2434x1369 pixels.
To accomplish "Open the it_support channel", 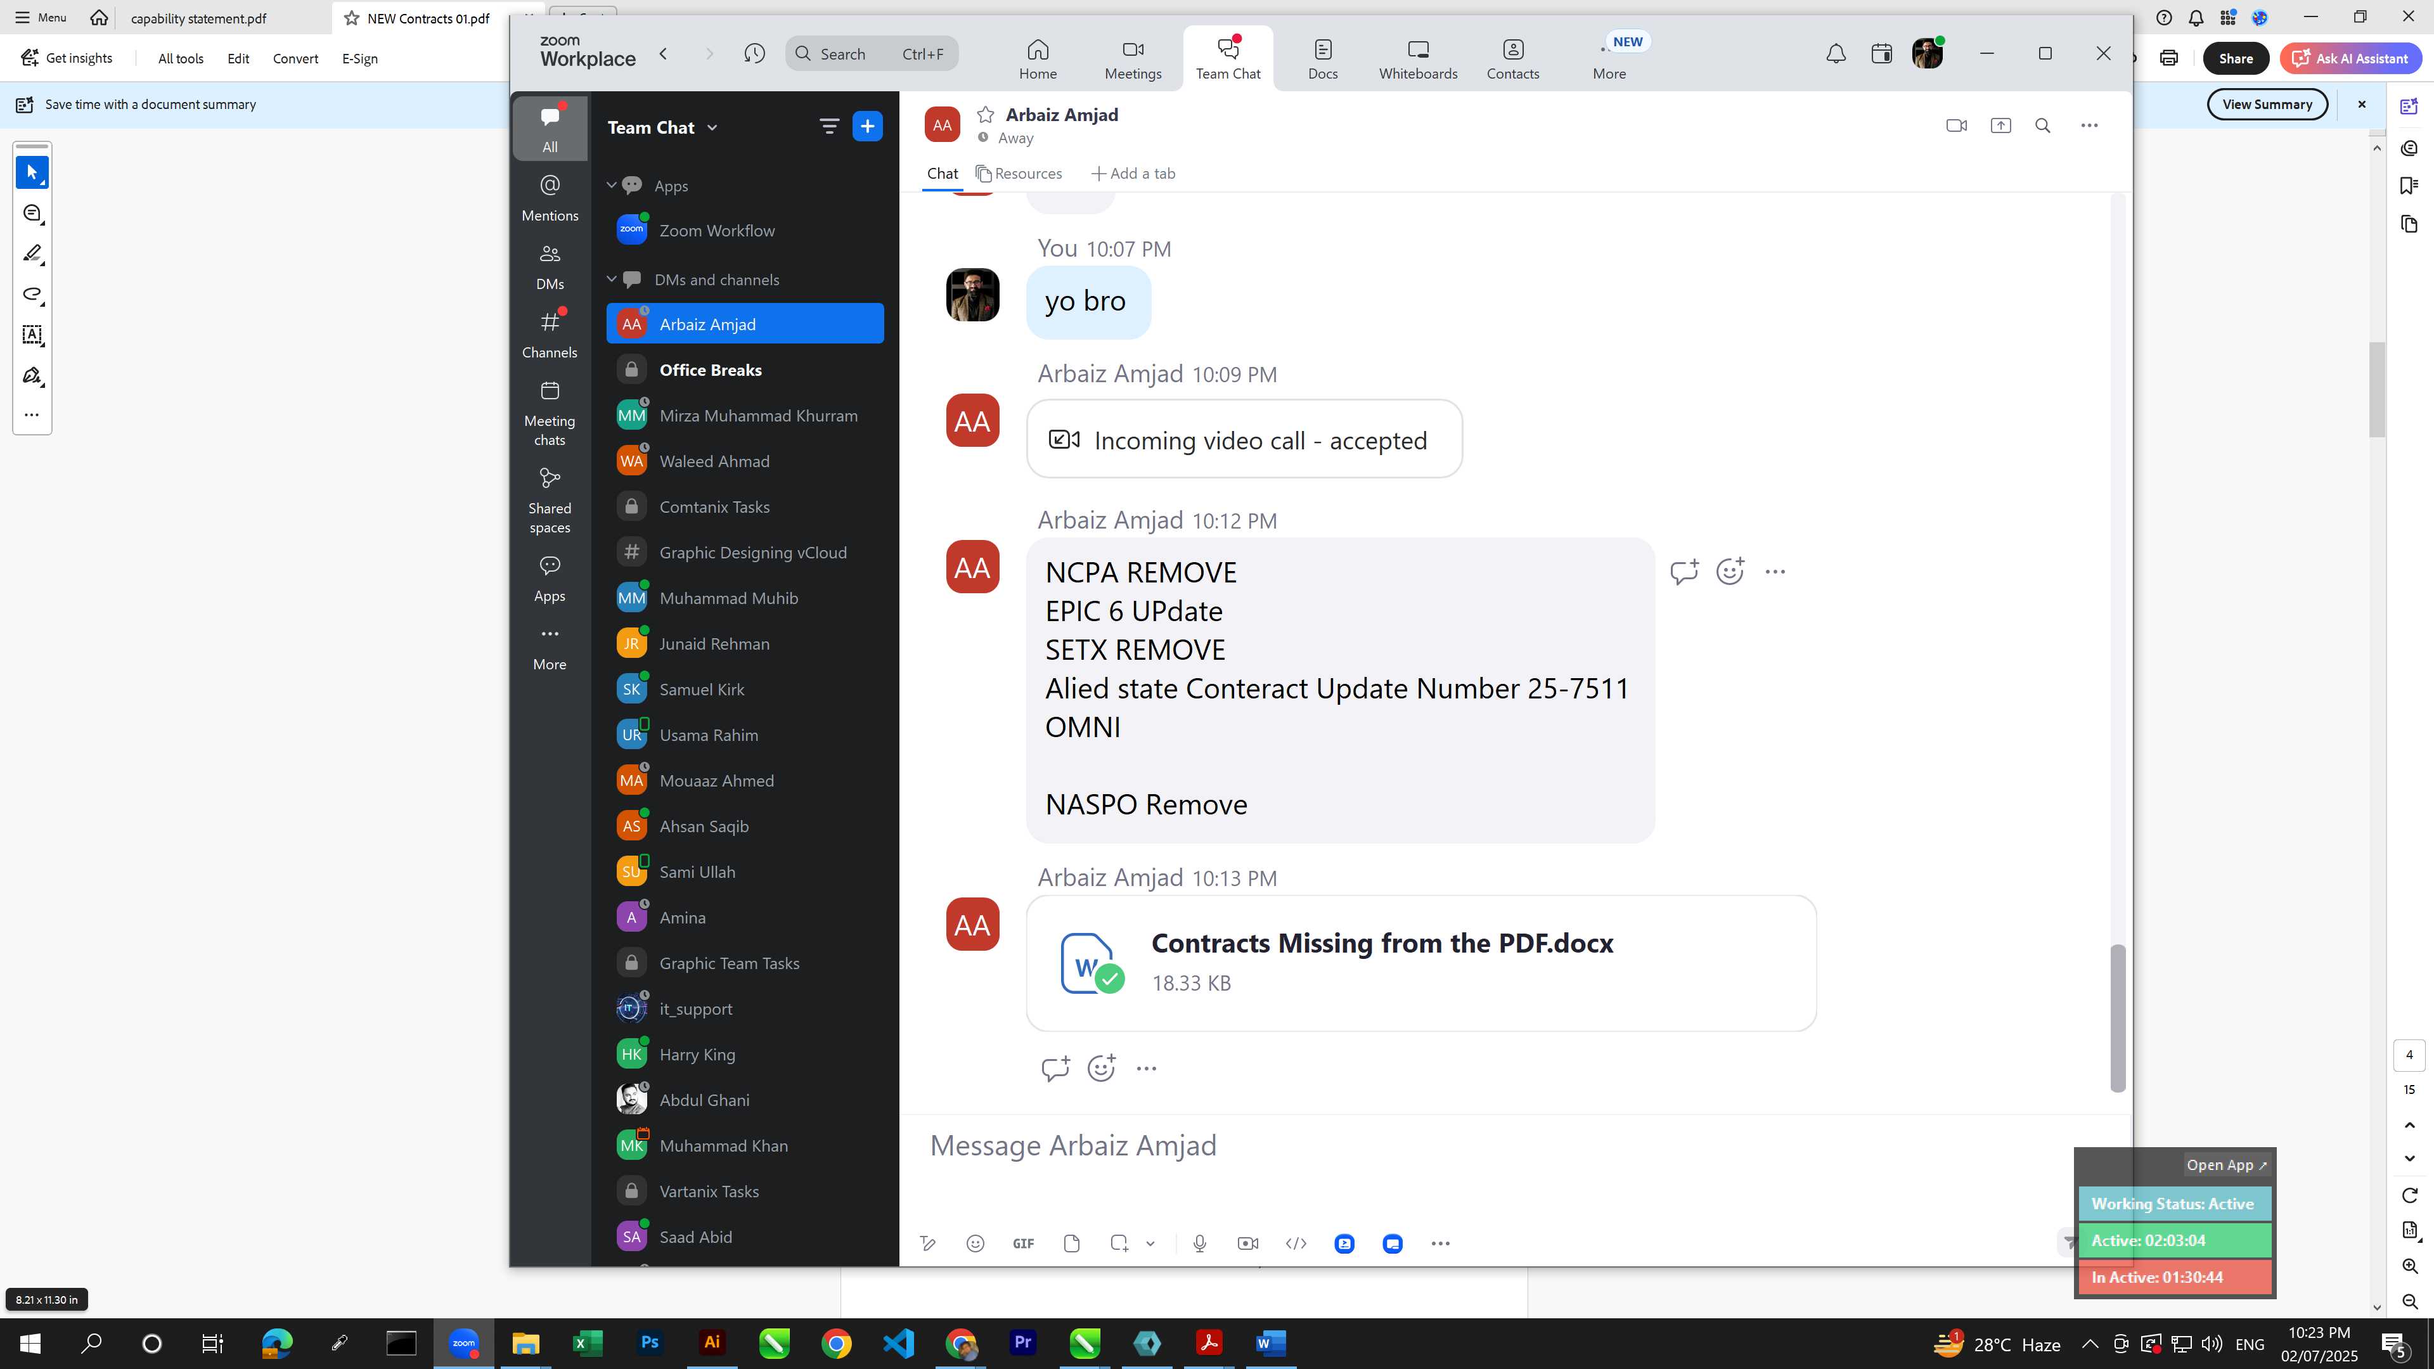I will pyautogui.click(x=745, y=1009).
